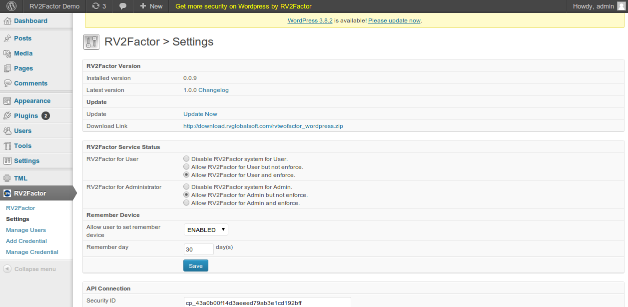Click the Security ID input field
This screenshot has width=628, height=307.
point(267,302)
